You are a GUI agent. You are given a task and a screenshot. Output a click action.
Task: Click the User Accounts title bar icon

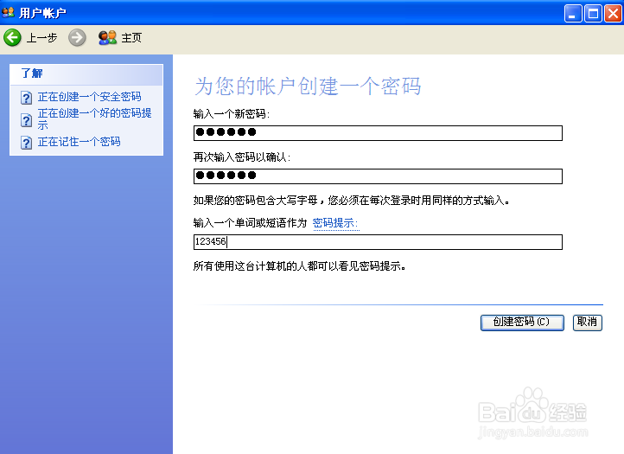coord(8,12)
